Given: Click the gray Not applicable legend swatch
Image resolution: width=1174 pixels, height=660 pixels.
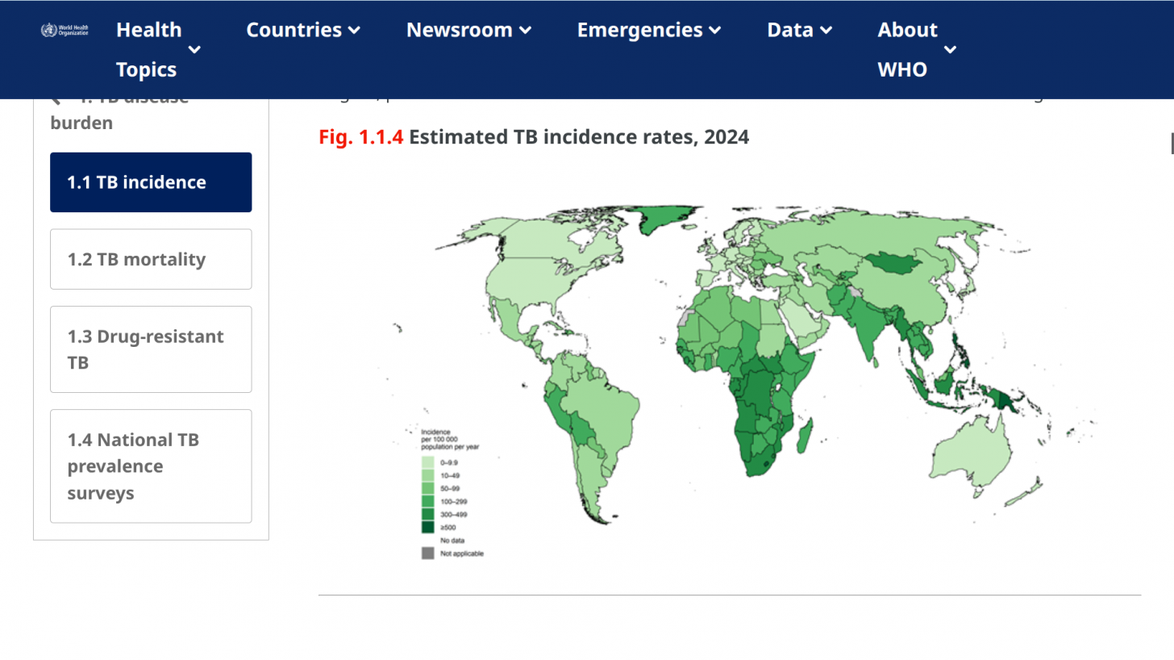Looking at the screenshot, I should 427,553.
